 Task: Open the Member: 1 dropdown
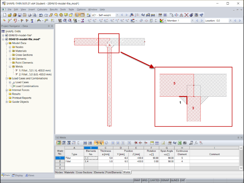[192, 21]
